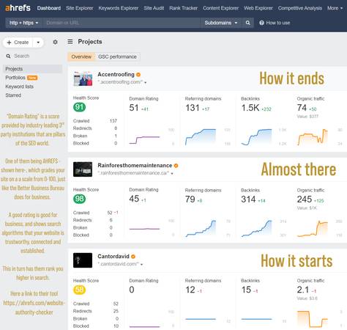Open Site Audit
This screenshot has width=347, height=330.
[x=154, y=8]
